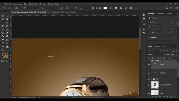The image size is (179, 101).
Task: Hide the 50% group layer
Action: [x=149, y=79]
